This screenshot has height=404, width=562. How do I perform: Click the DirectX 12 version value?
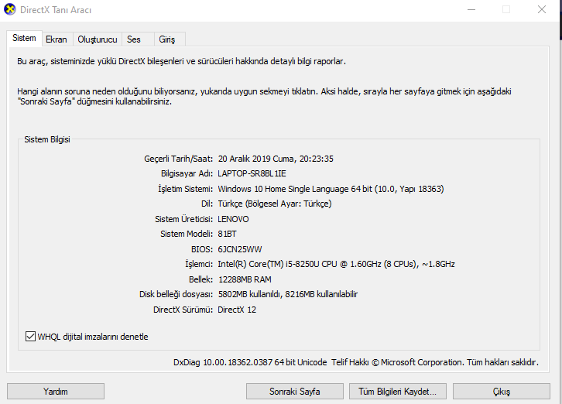tap(237, 310)
